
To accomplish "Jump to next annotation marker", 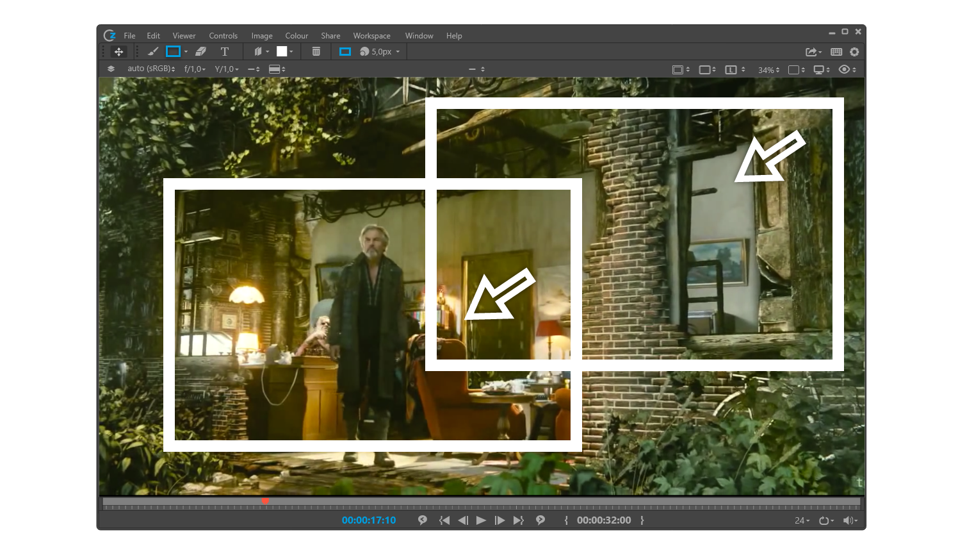I will [x=540, y=520].
